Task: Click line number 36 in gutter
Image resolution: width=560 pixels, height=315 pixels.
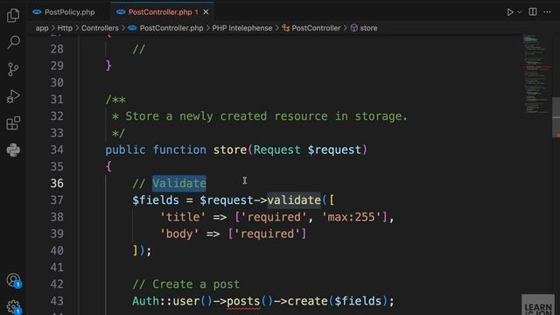Action: pyautogui.click(x=57, y=183)
